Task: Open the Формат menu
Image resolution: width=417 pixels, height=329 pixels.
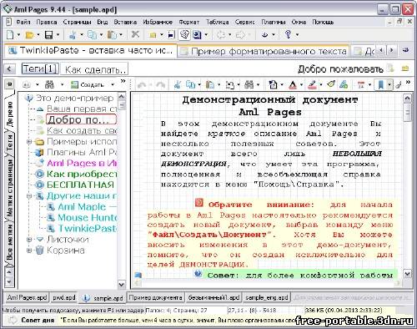Action: pos(189,22)
